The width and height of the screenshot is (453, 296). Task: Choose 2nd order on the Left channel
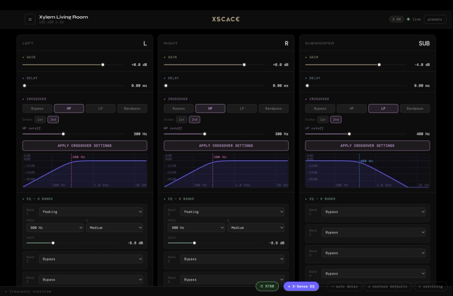tap(53, 120)
